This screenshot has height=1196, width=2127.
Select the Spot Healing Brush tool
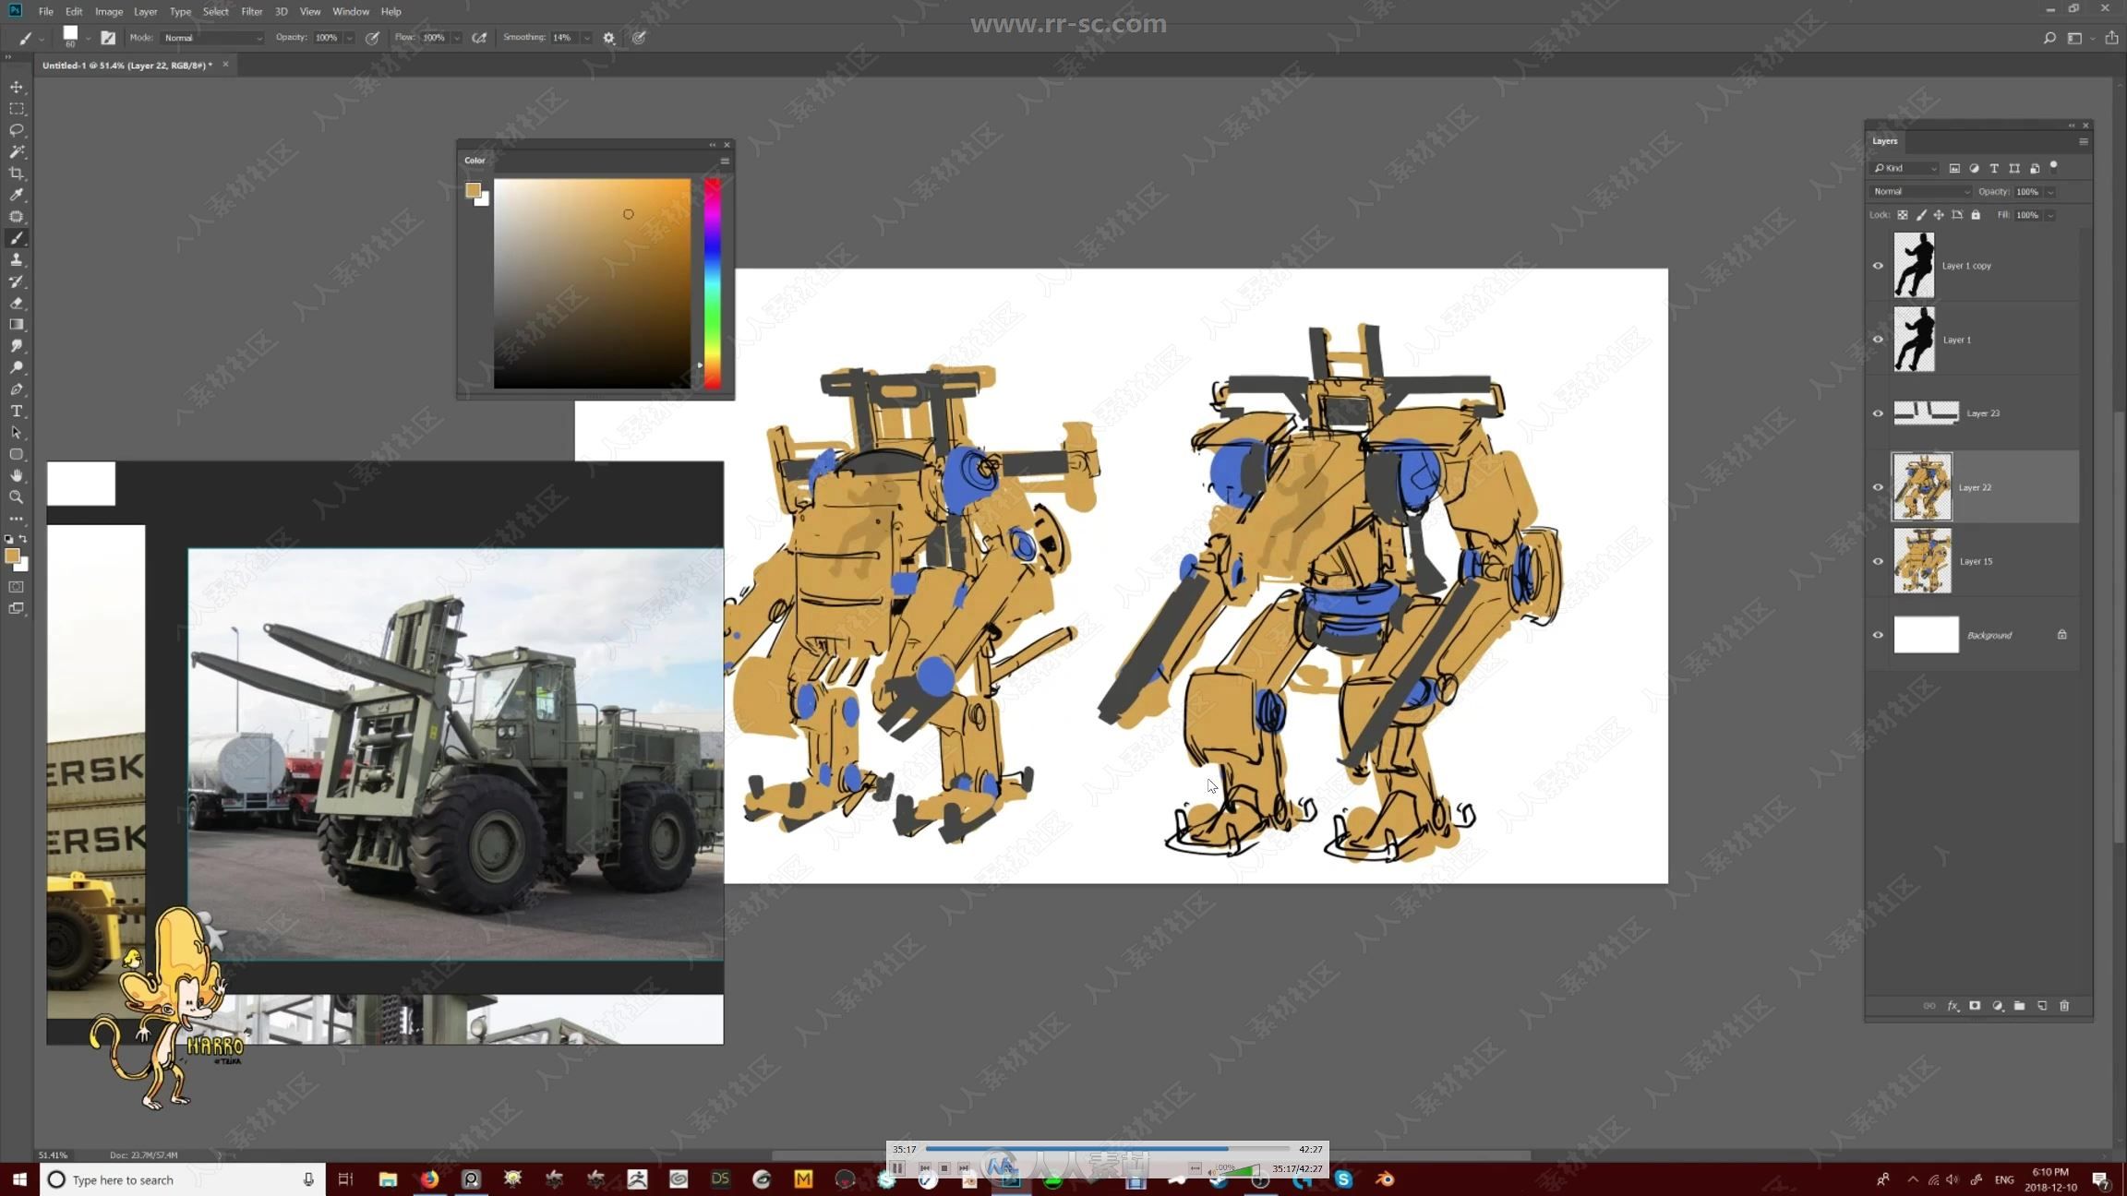coord(17,217)
